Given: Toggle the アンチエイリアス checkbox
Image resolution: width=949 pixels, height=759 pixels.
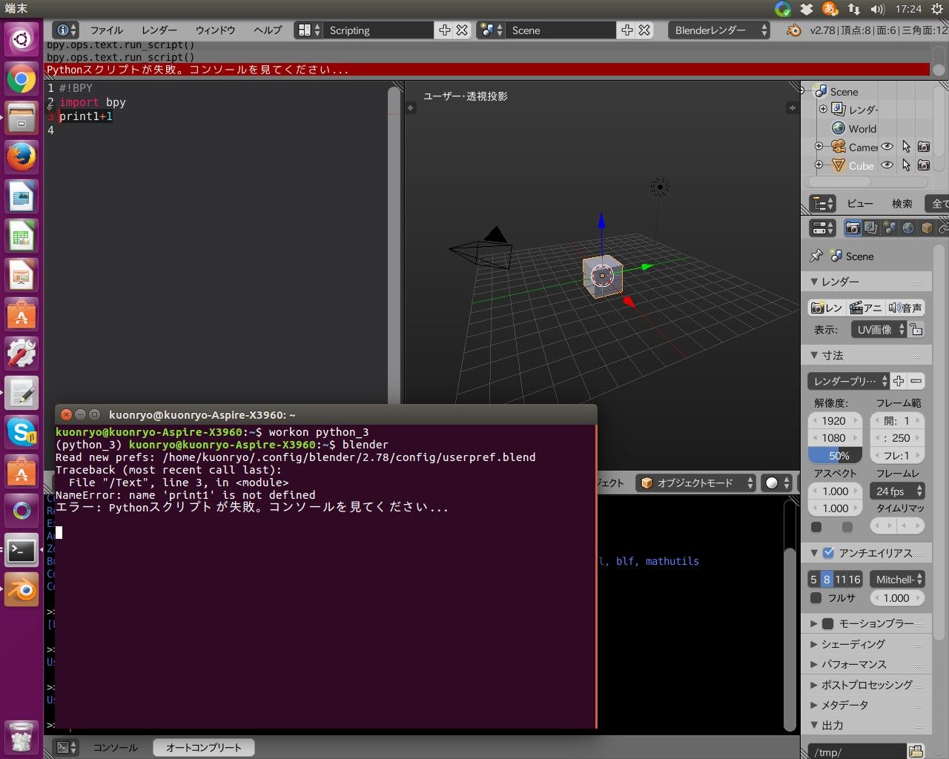Looking at the screenshot, I should pos(828,553).
